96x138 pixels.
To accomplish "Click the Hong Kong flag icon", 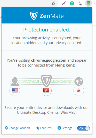I will point(46,90).
